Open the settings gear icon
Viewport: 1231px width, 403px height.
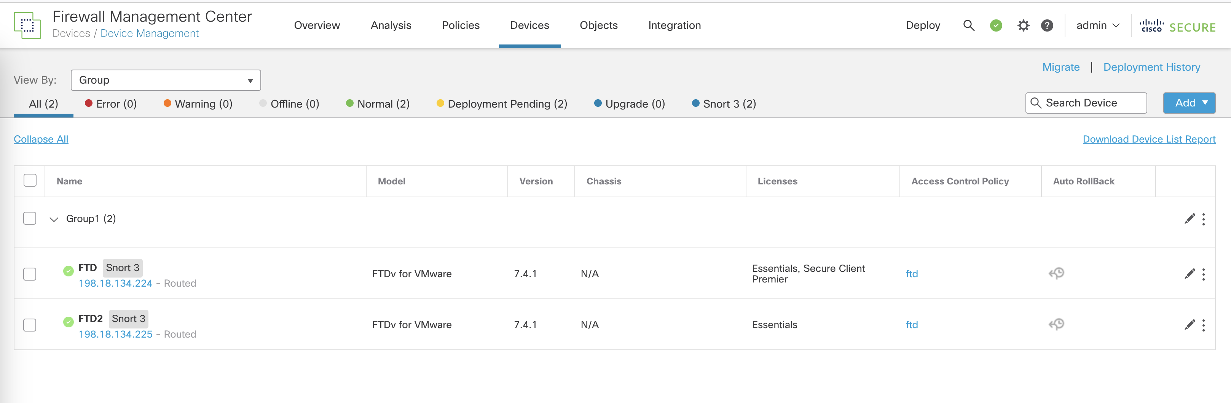[1023, 25]
